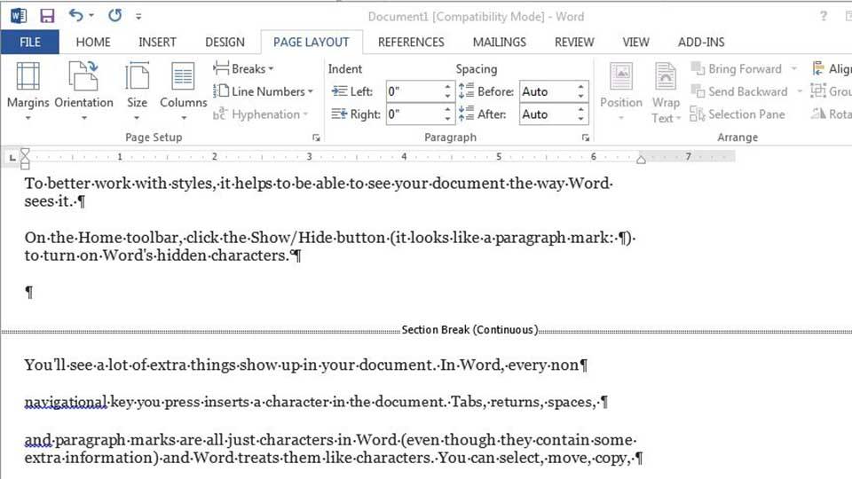The width and height of the screenshot is (852, 479).
Task: Click the Section Break (Continuous) marker
Action: tap(469, 330)
